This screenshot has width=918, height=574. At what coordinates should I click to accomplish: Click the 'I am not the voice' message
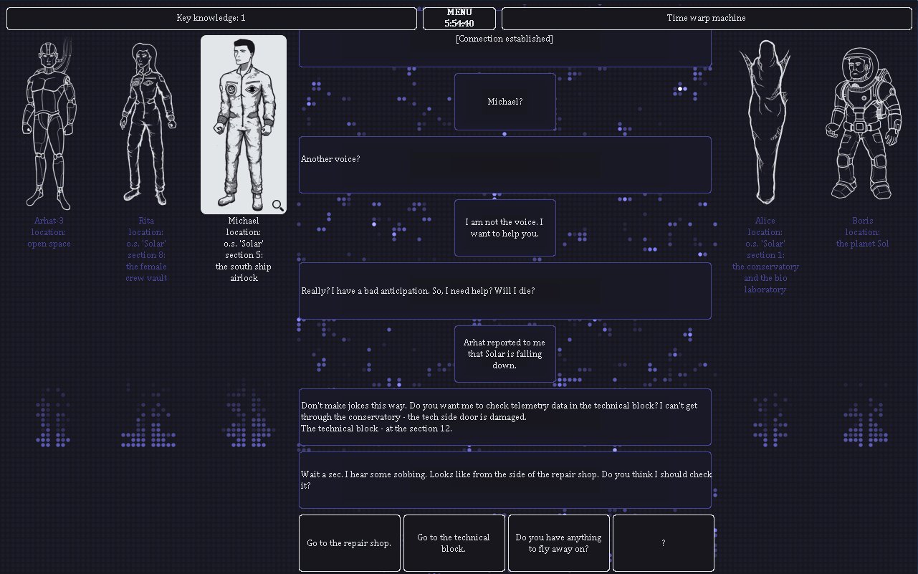pyautogui.click(x=505, y=228)
